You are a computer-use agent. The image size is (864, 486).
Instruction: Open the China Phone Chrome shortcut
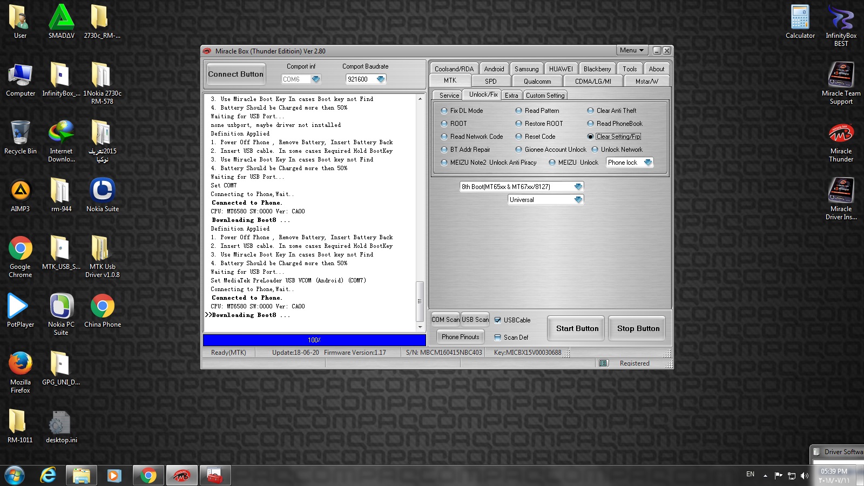pos(103,310)
